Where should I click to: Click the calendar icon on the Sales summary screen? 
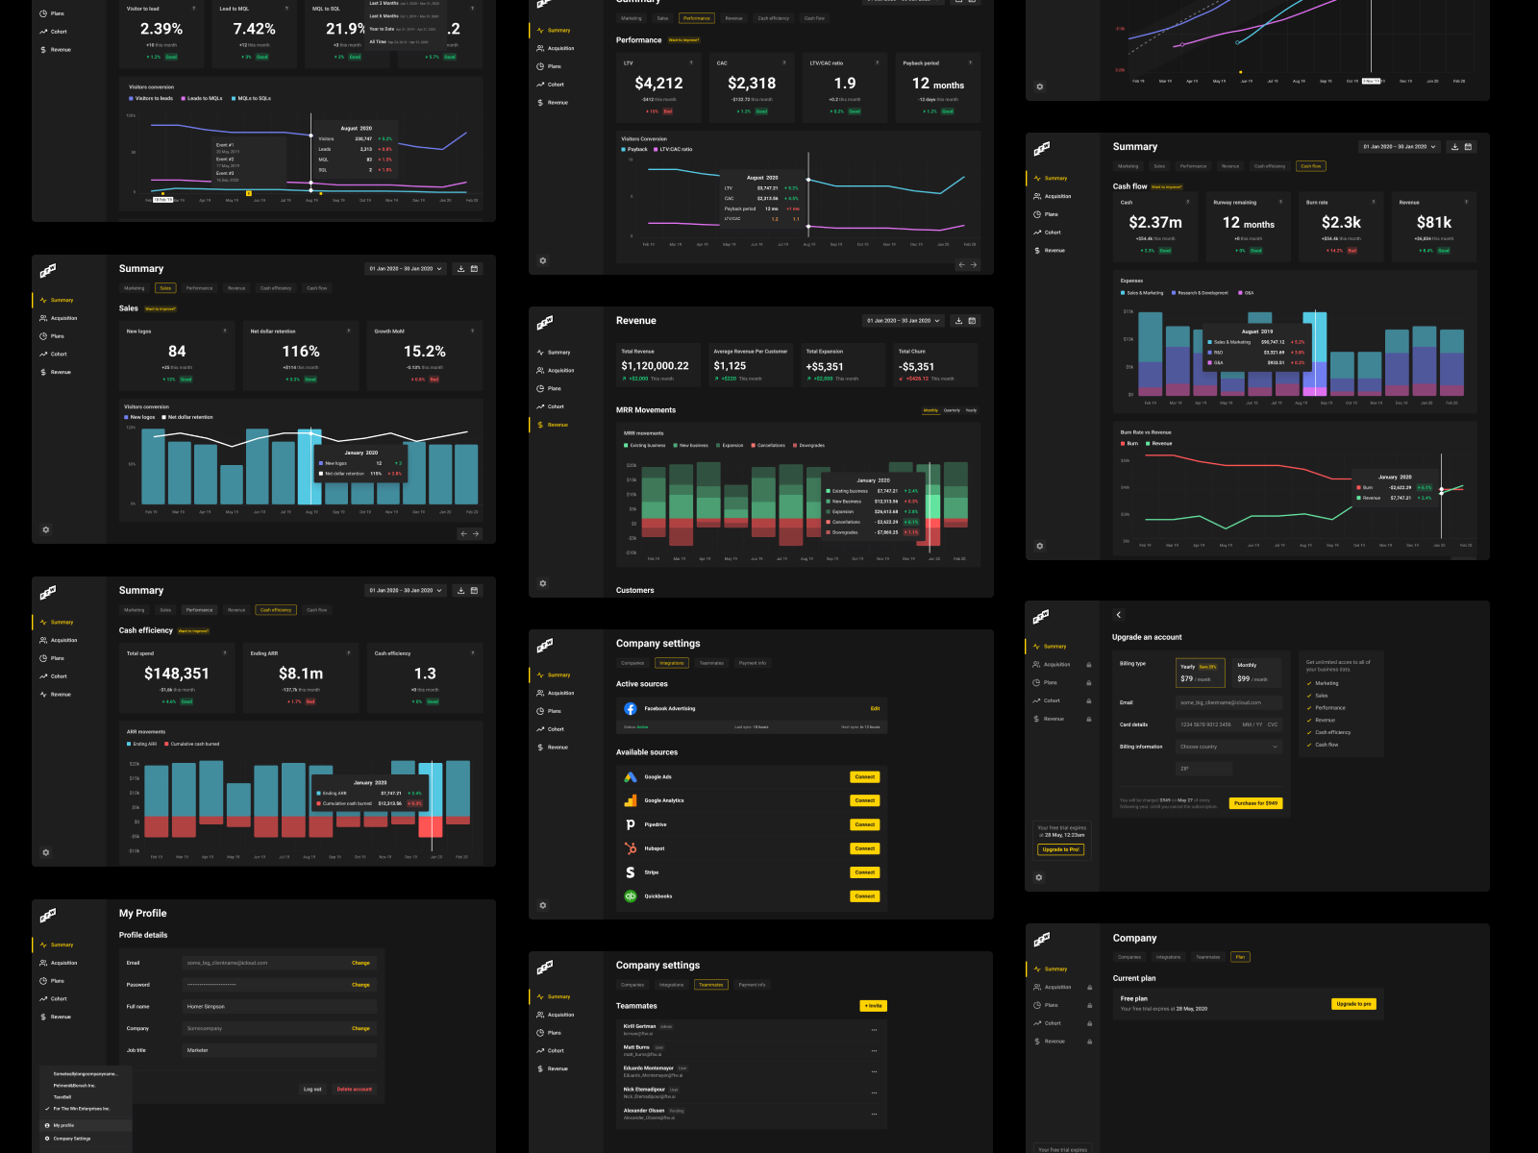click(474, 269)
